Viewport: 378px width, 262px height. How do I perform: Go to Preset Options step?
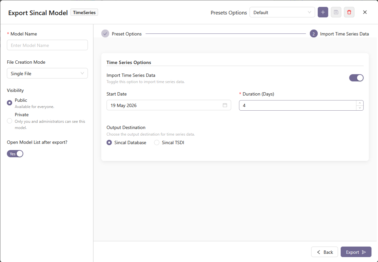point(122,34)
